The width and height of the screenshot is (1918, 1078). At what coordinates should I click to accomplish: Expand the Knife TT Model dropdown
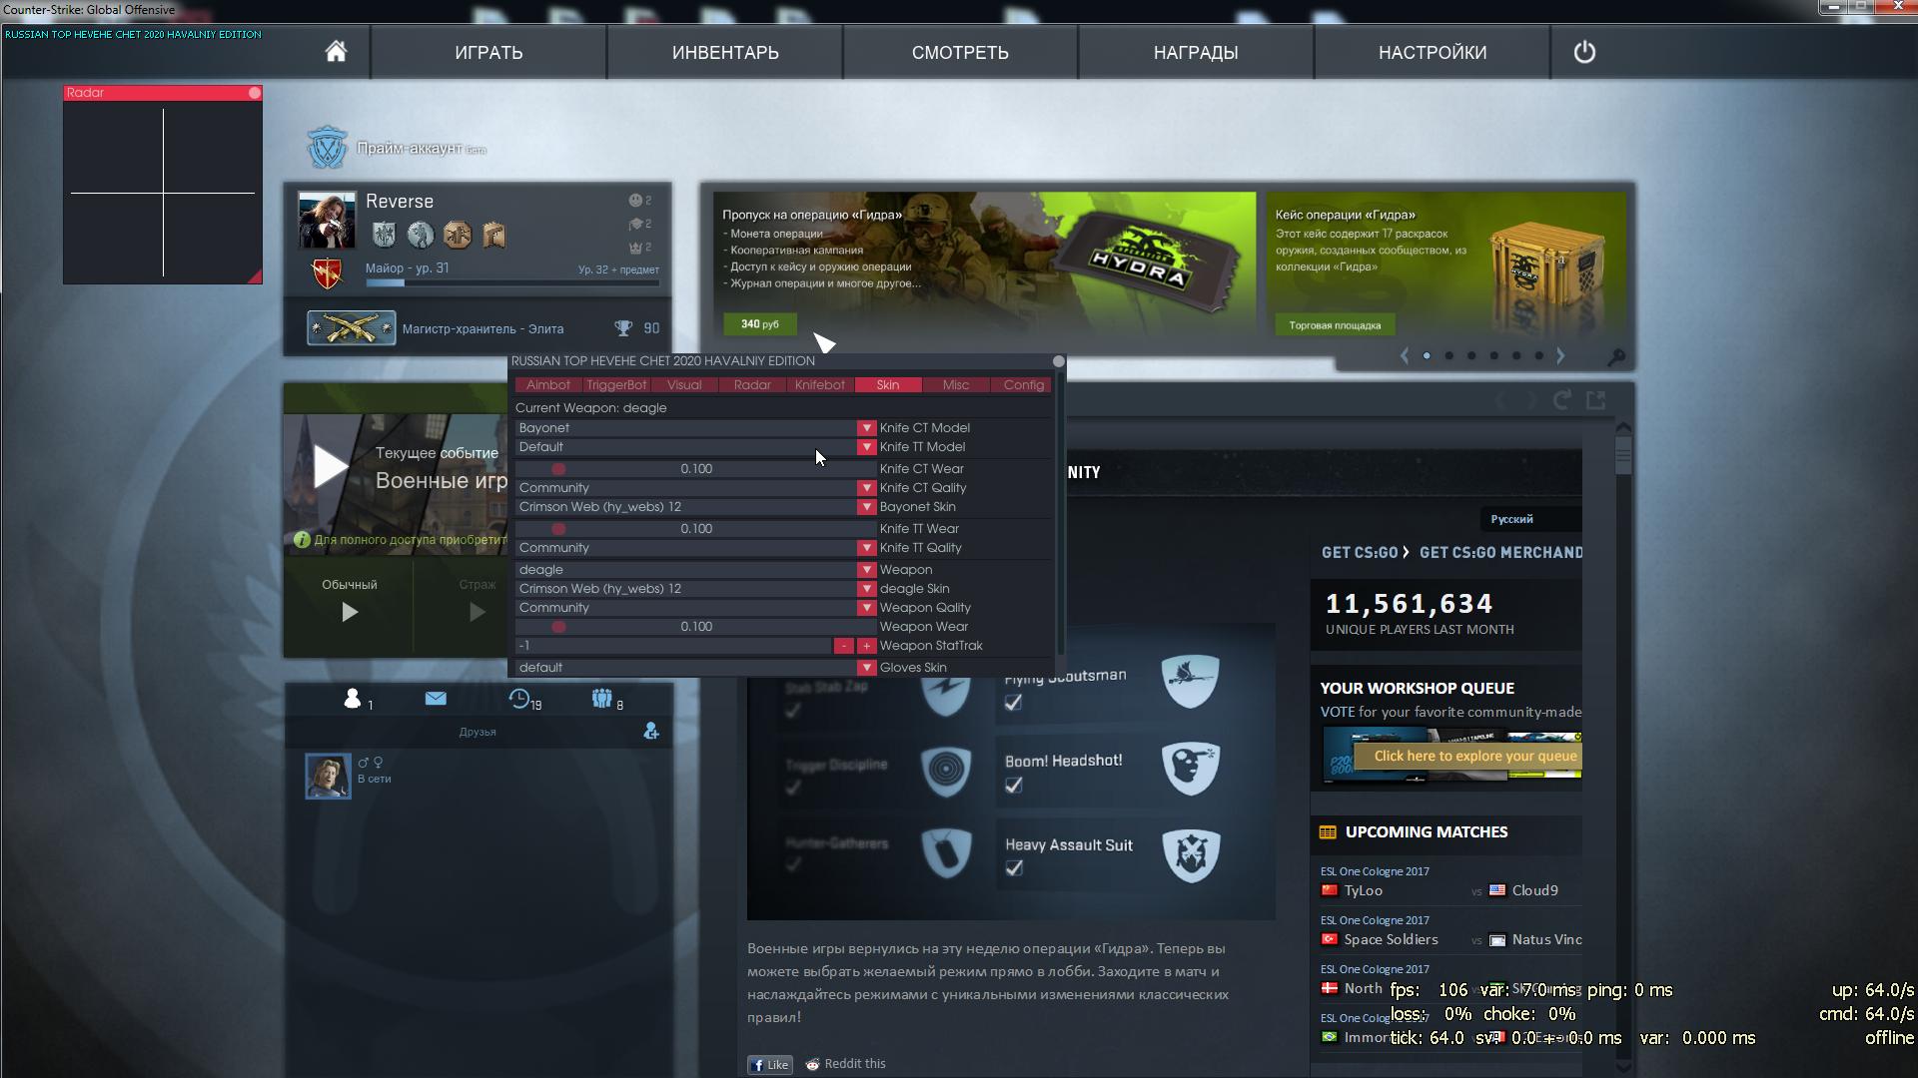(x=866, y=447)
